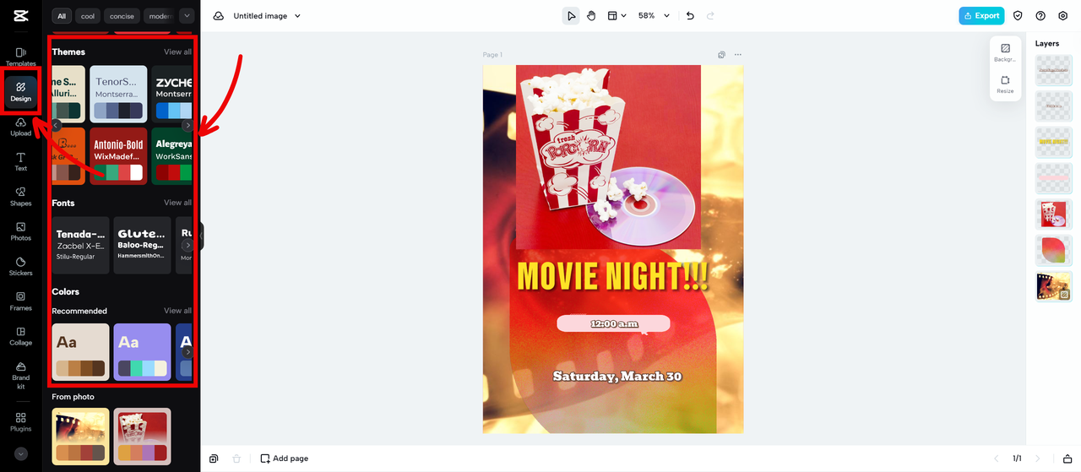
Task: Apply the Alegreya WorkSans theme
Action: point(172,156)
